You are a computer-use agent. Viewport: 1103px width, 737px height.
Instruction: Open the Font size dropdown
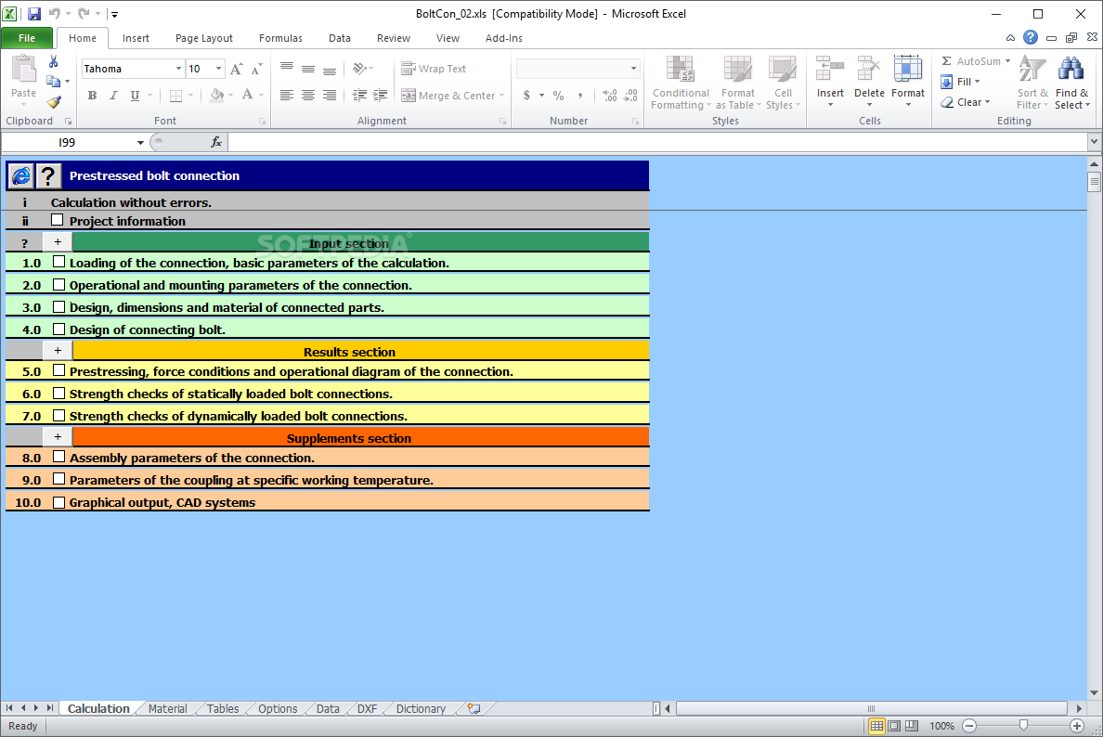pos(219,69)
